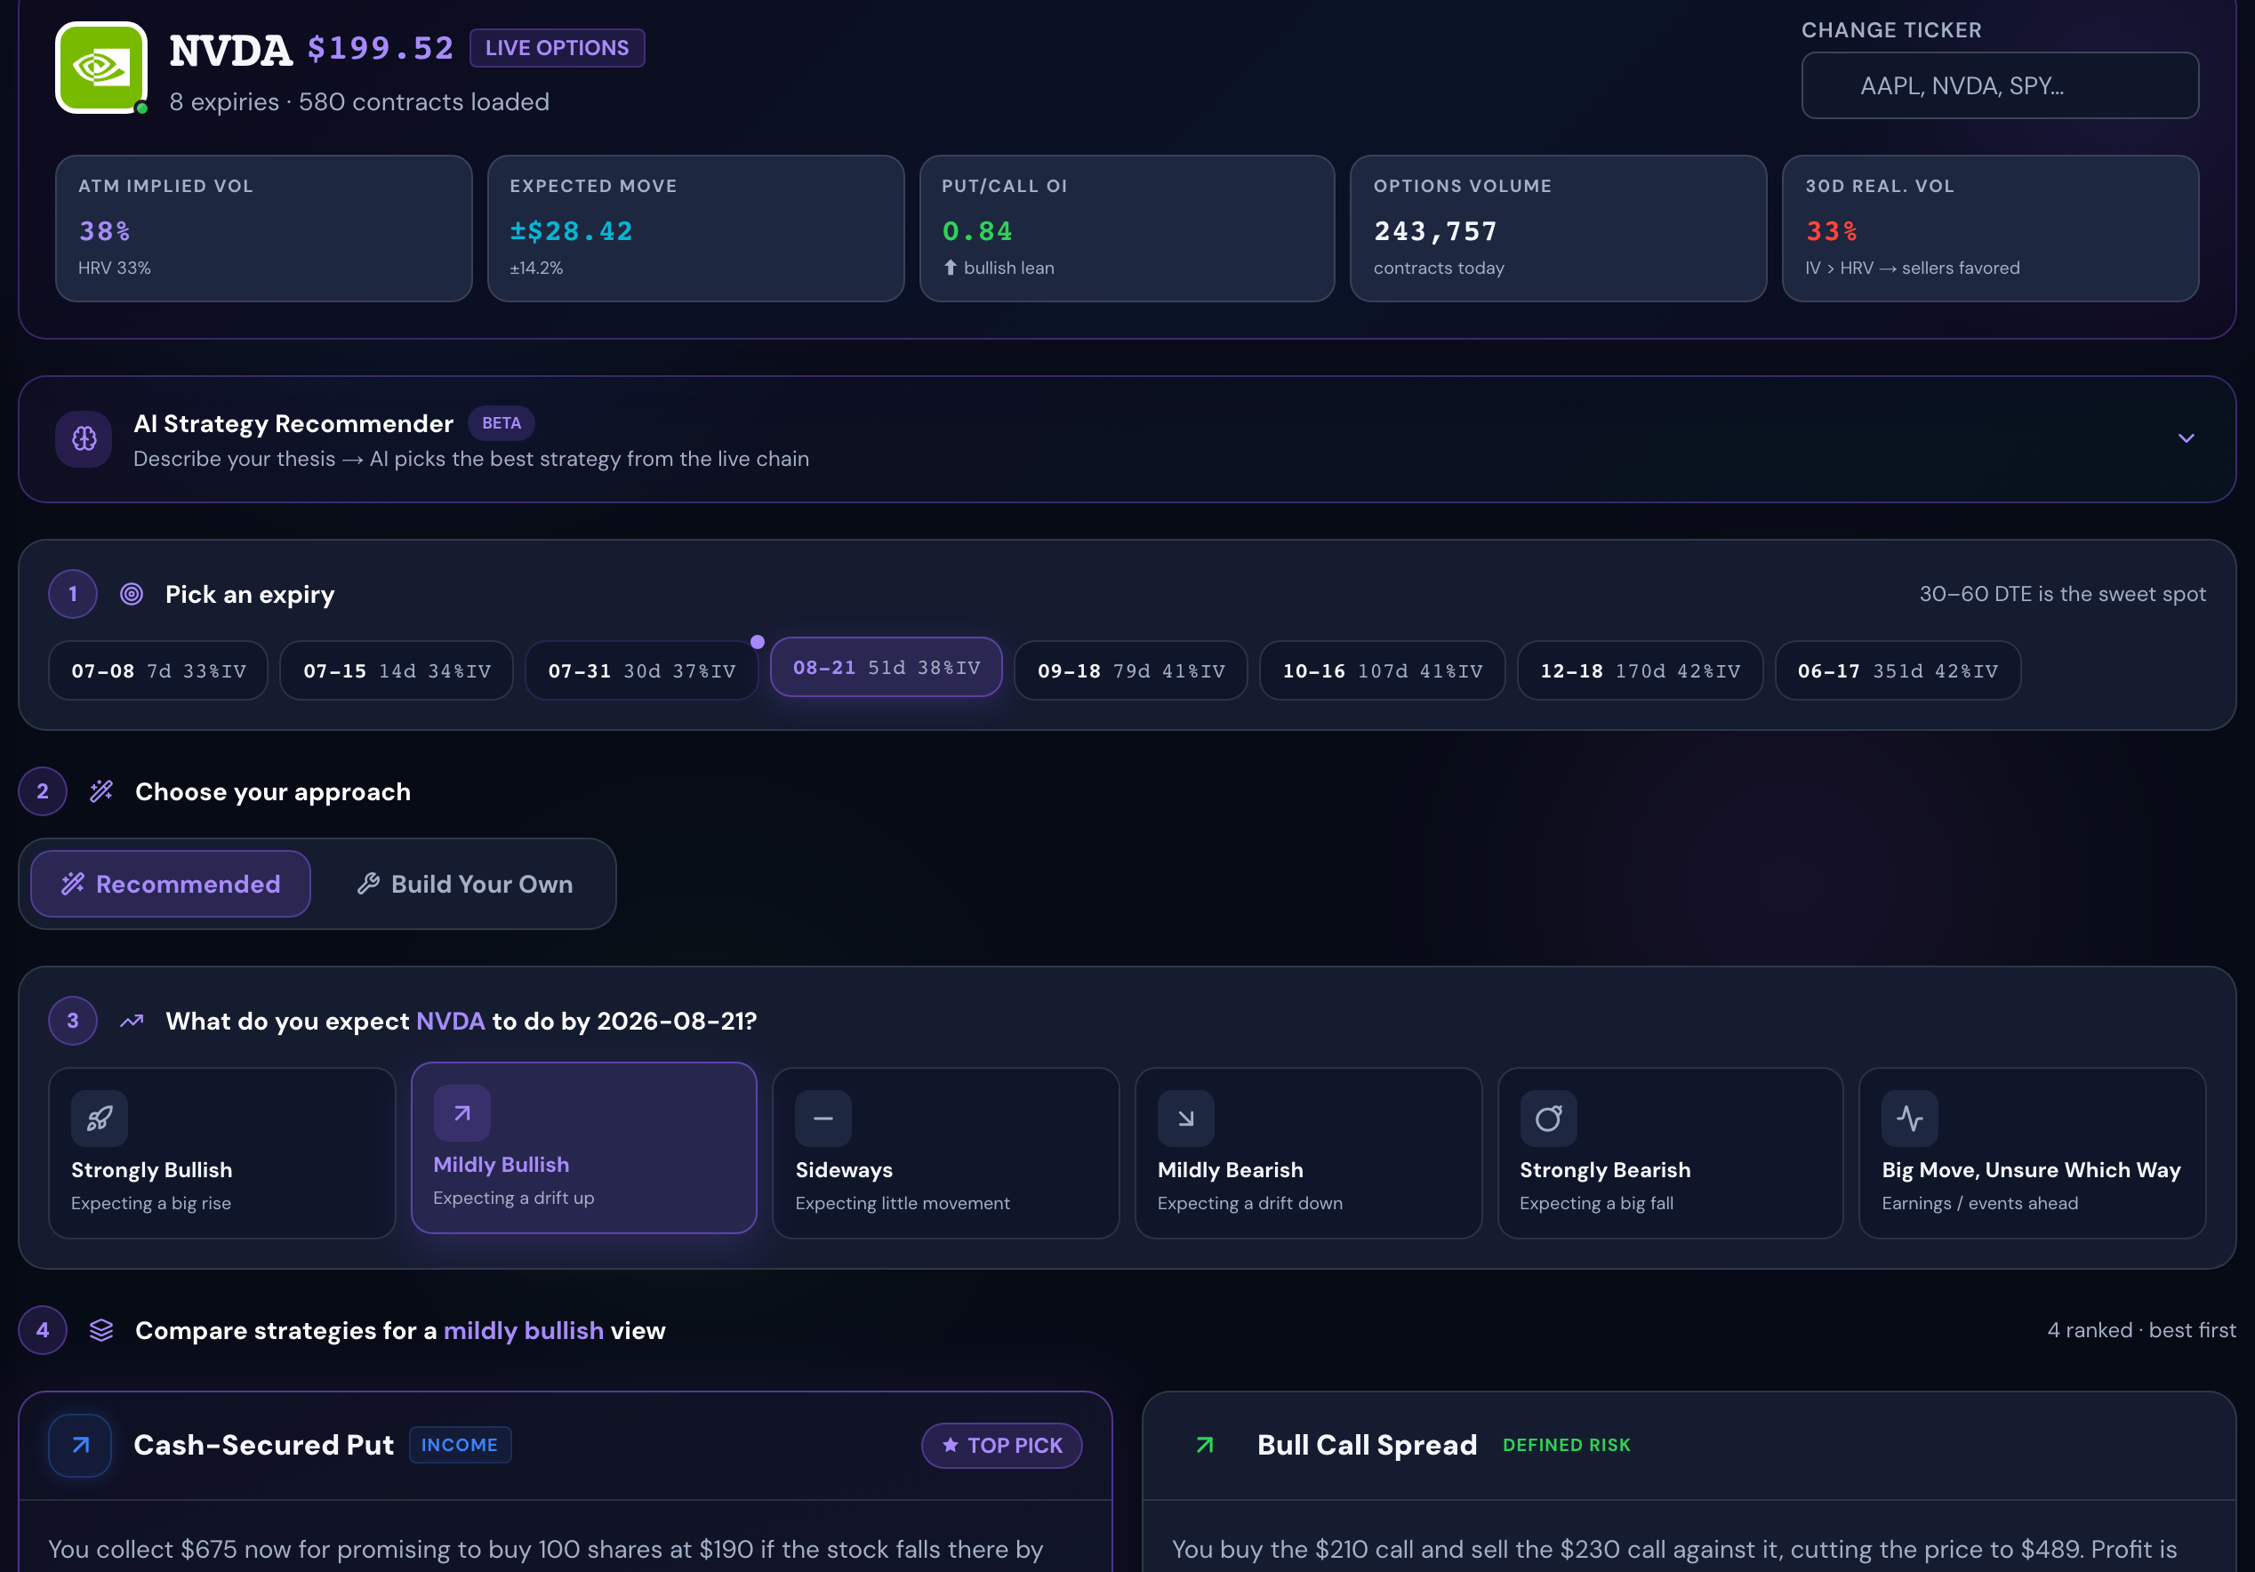
Task: Click the dash icon on Sideways card
Action: [823, 1119]
